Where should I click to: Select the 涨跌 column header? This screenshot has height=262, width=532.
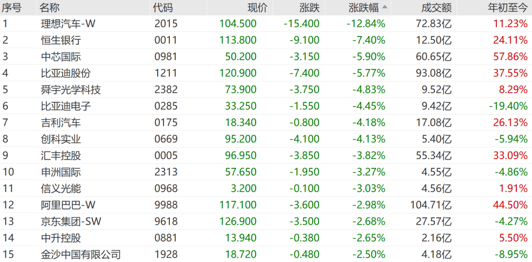(x=309, y=8)
